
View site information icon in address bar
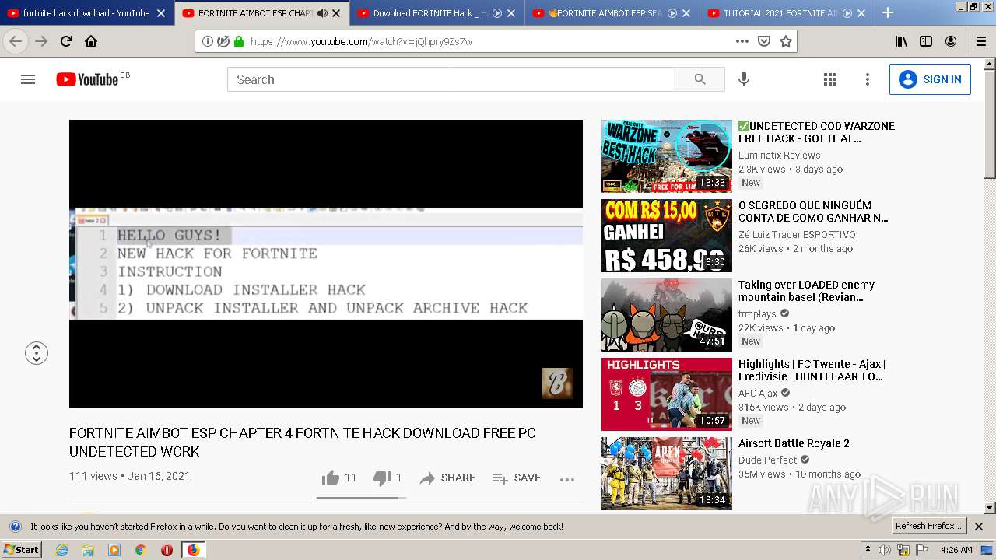pos(207,41)
